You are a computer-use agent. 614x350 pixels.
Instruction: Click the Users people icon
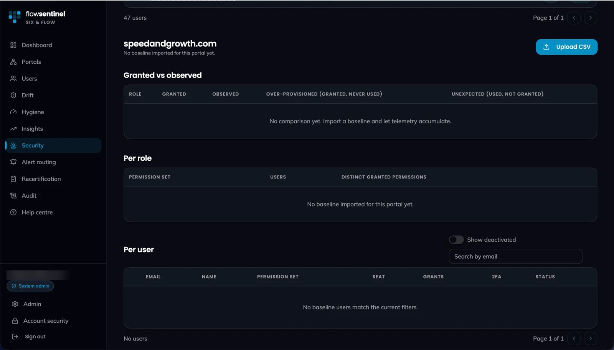click(x=13, y=79)
